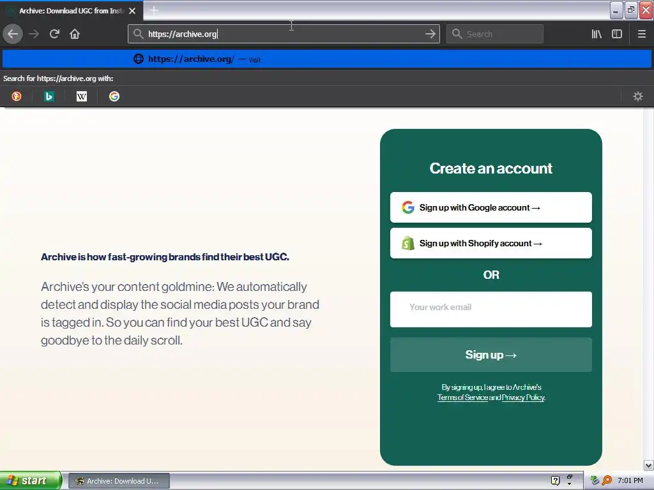The height and width of the screenshot is (490, 654).
Task: Go back to the previous page
Action: pyautogui.click(x=13, y=34)
